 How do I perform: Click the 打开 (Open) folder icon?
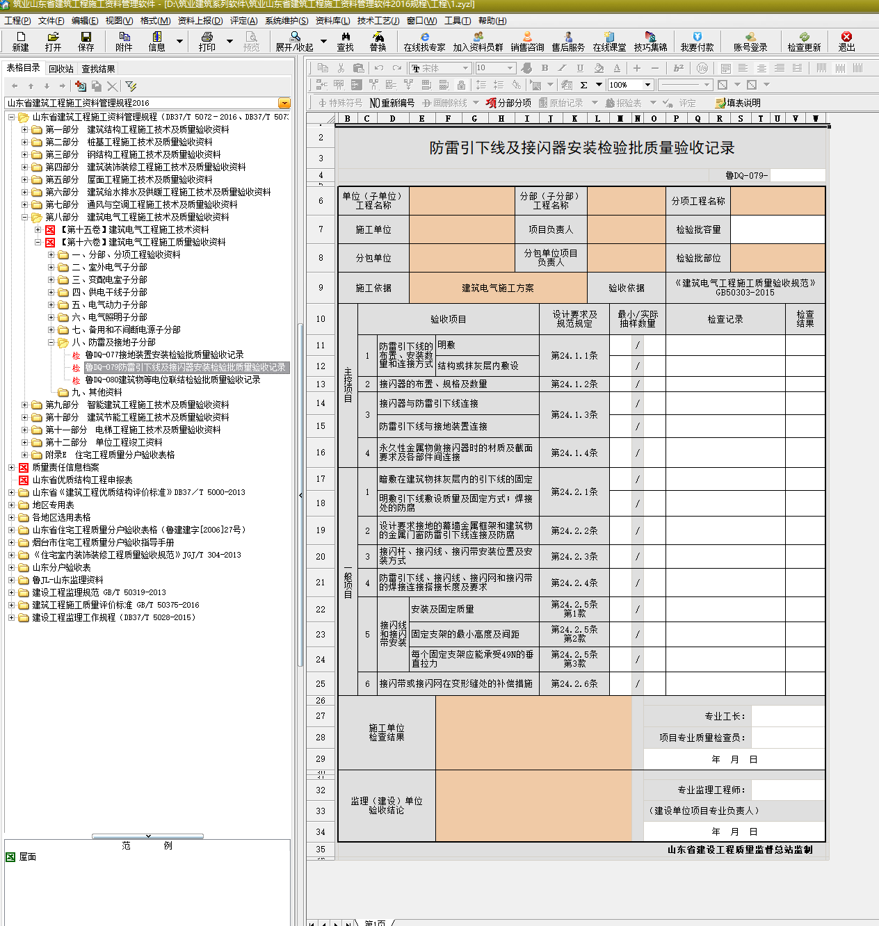point(53,41)
